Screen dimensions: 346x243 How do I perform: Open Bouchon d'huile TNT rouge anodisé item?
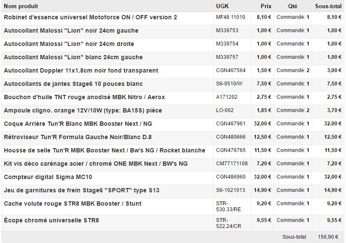84,97
